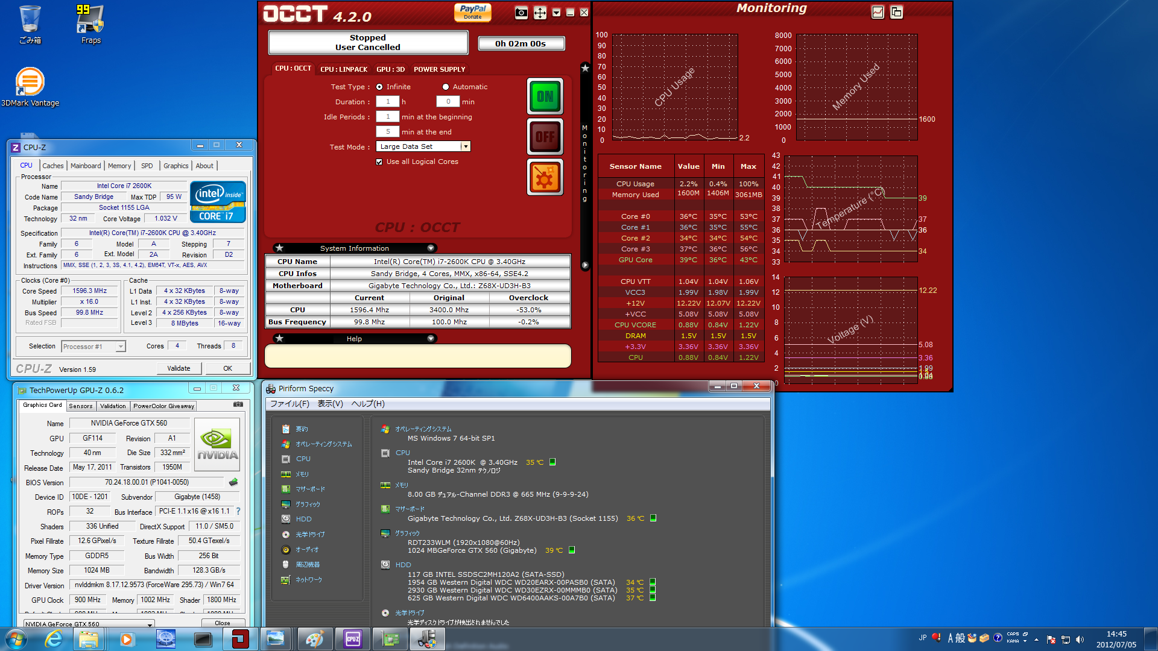1158x651 pixels.
Task: Open the CPU-Z icon in the taskbar
Action: click(x=352, y=639)
